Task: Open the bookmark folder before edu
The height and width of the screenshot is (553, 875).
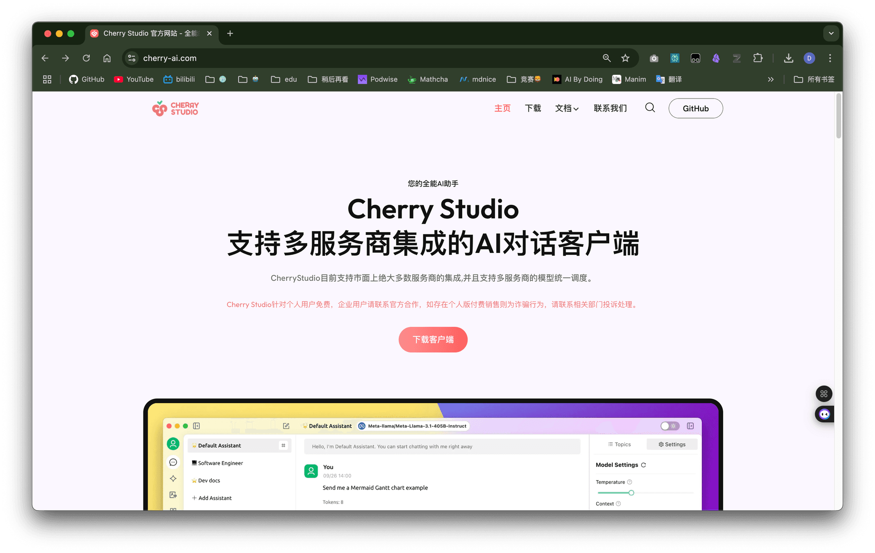Action: (249, 79)
